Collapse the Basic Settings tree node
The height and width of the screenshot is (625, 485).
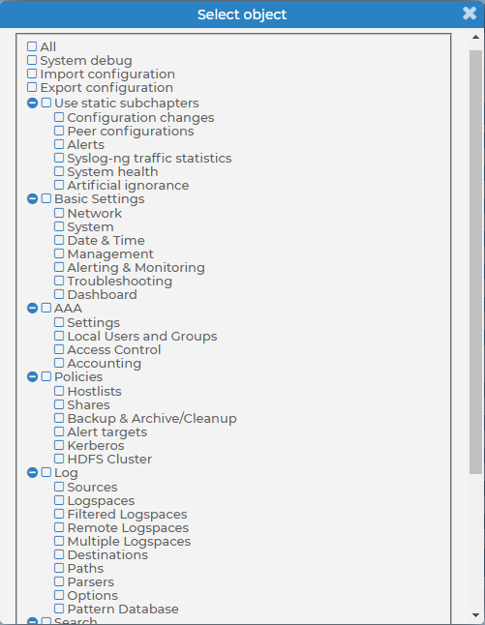32,198
